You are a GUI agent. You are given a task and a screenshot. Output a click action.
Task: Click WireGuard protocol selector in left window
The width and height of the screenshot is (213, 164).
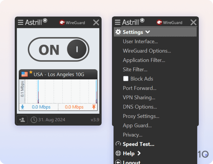72,23
